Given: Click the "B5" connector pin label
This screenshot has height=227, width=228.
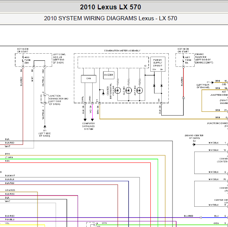Looking at the screenshot, I should pos(32,71).
